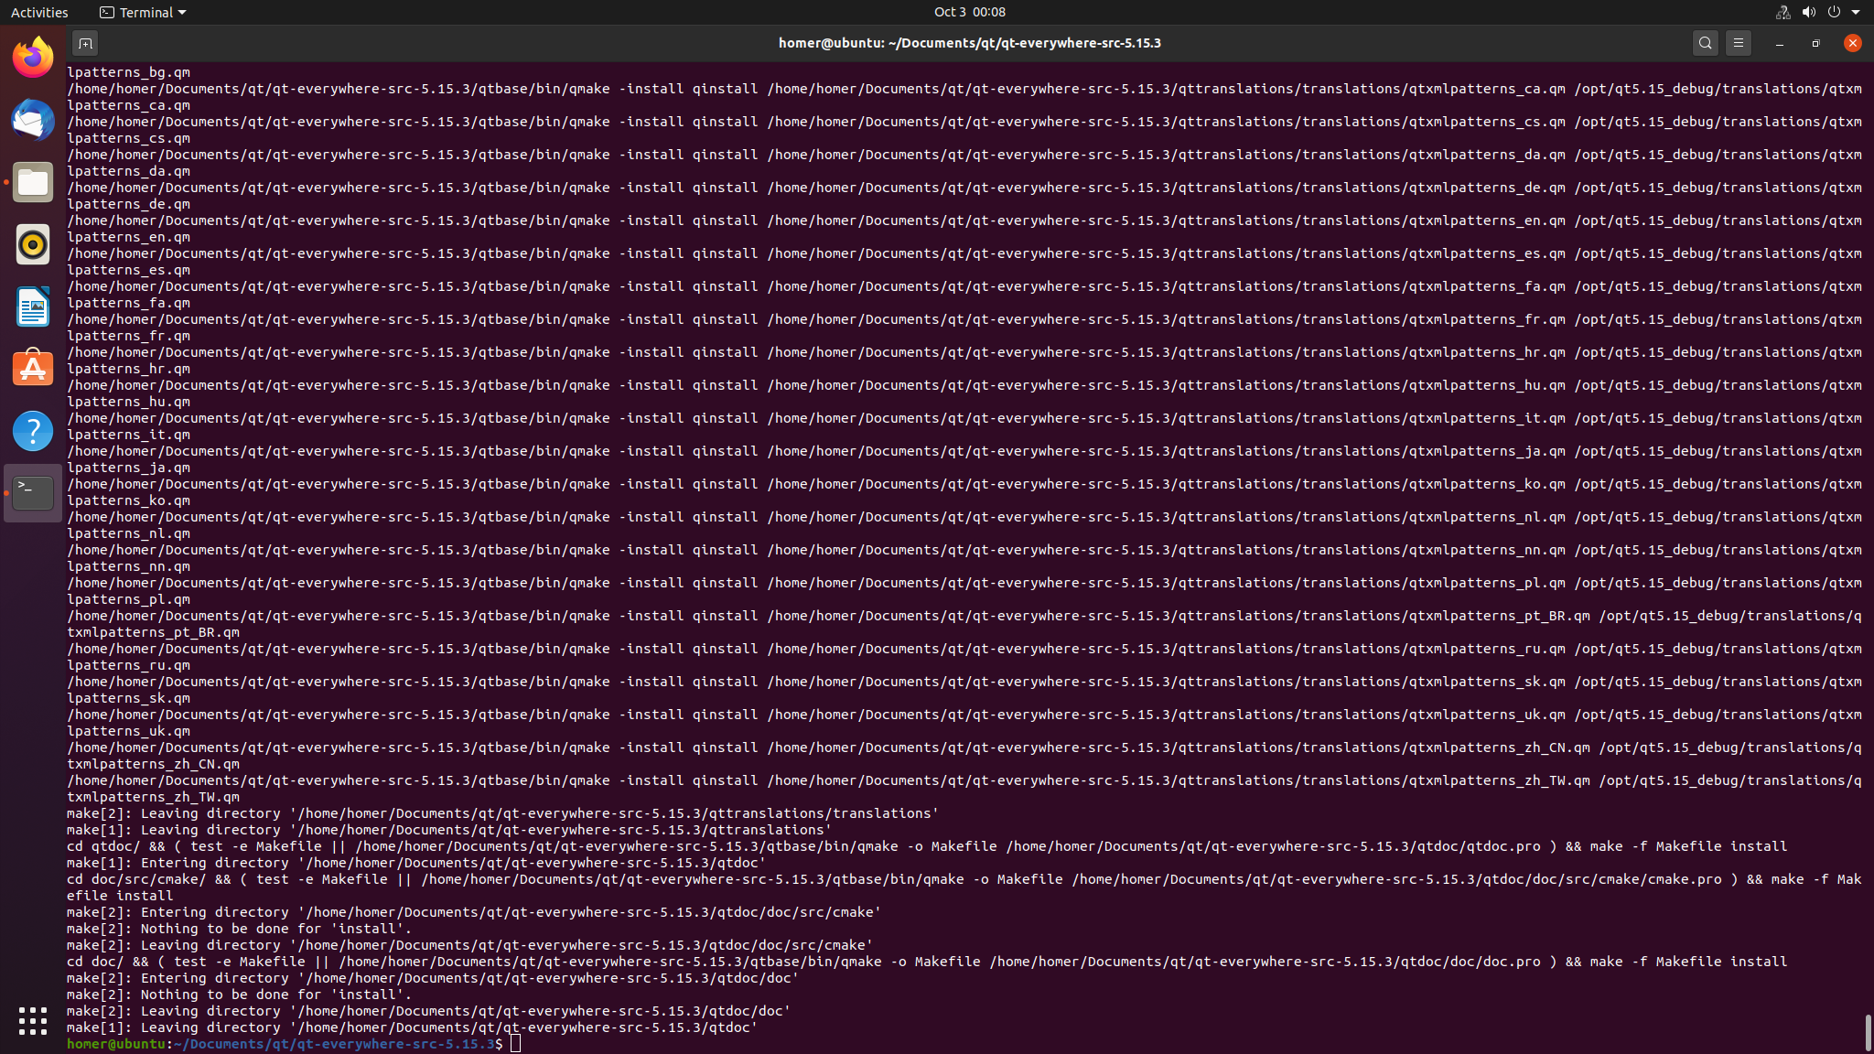The image size is (1874, 1054).
Task: Open Ubuntu Software center
Action: pos(33,369)
